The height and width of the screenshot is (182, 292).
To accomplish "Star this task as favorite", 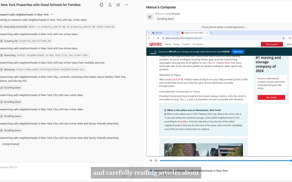I will pyautogui.click(x=118, y=5).
